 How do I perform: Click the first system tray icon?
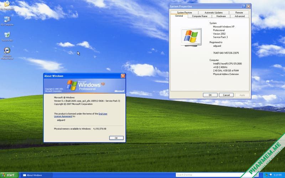click(266, 175)
